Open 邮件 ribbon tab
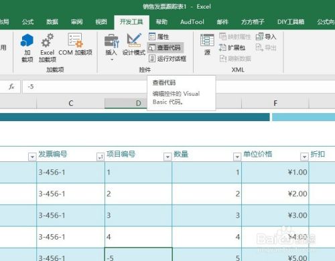 pos(222,22)
